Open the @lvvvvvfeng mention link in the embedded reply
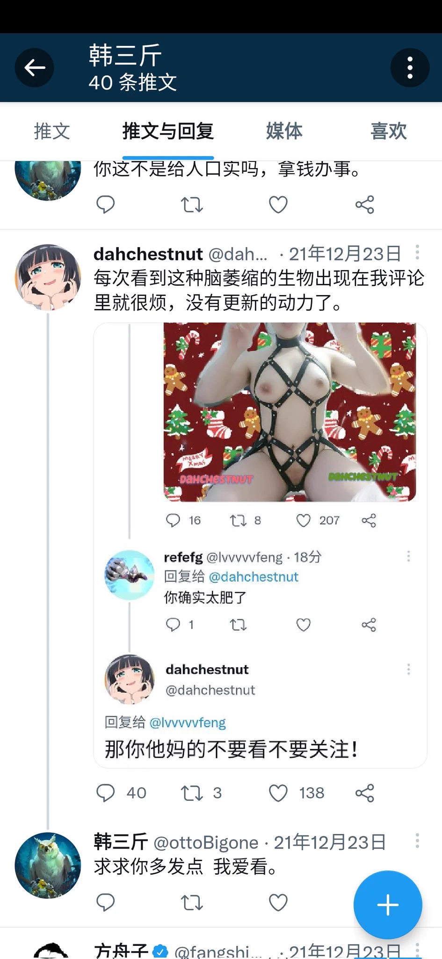442x959 pixels. pos(188,723)
